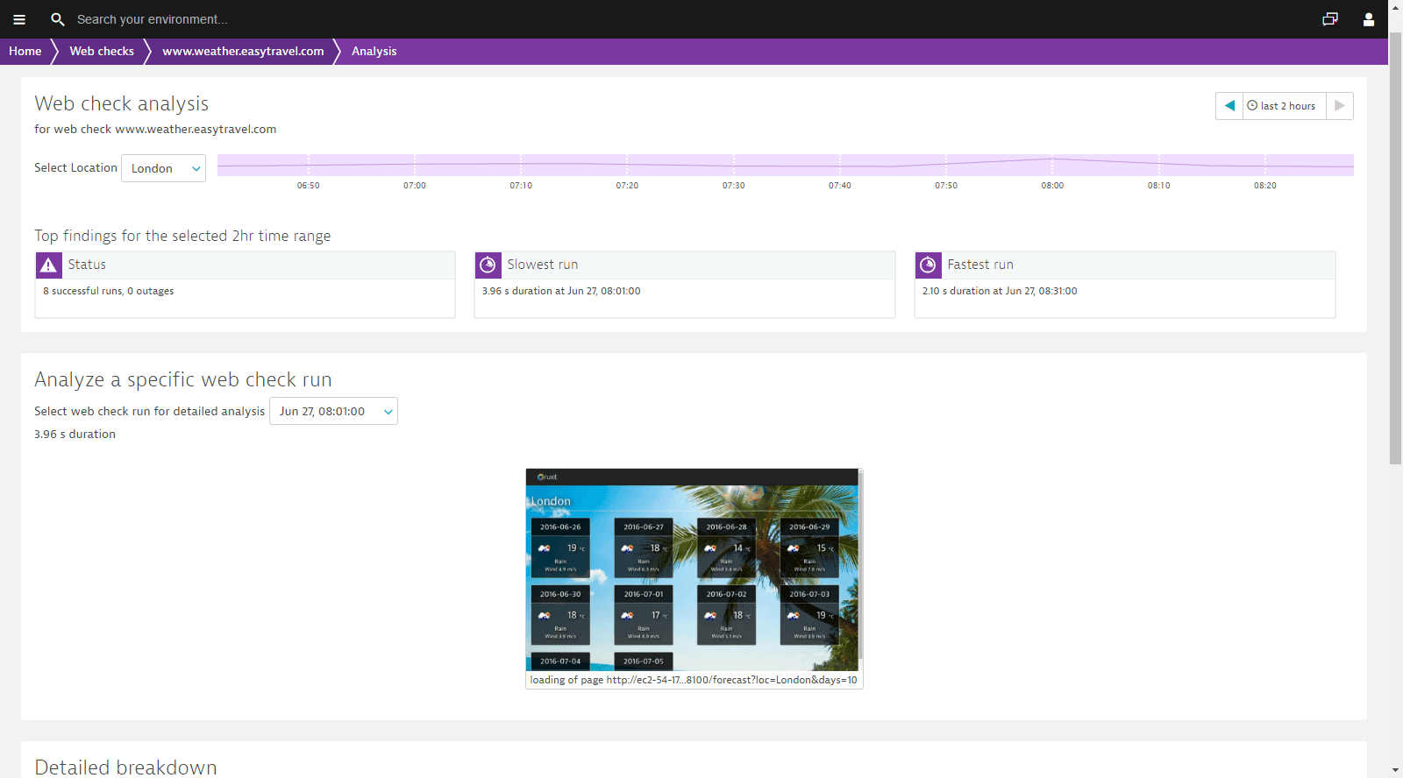Open the London forecast screenshot thumbnail
Screen dimensions: 1403x778
(x=693, y=569)
